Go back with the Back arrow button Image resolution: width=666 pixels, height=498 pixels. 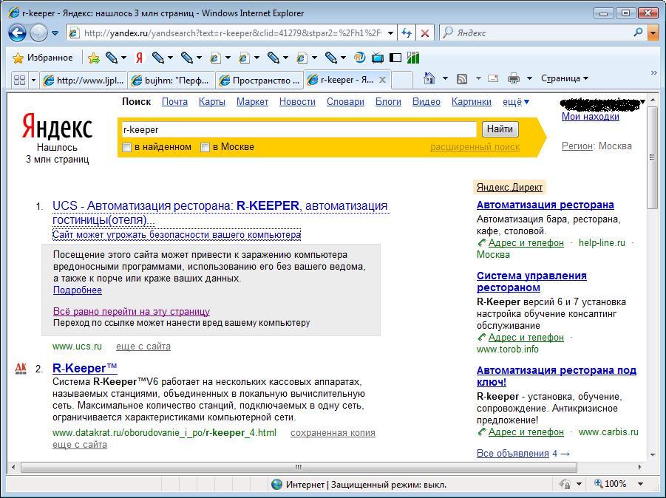pos(17,33)
